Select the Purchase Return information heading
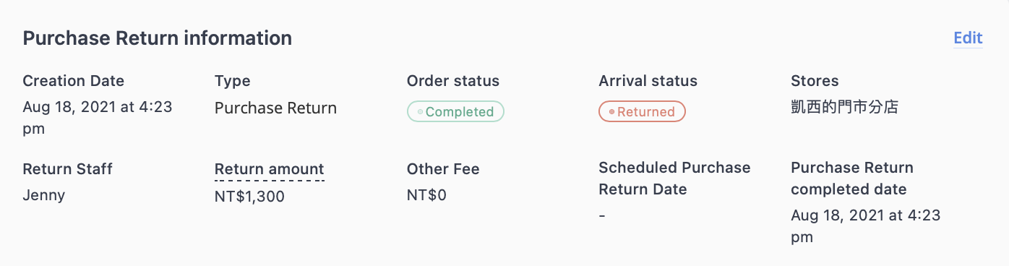This screenshot has width=1009, height=266. pos(158,38)
